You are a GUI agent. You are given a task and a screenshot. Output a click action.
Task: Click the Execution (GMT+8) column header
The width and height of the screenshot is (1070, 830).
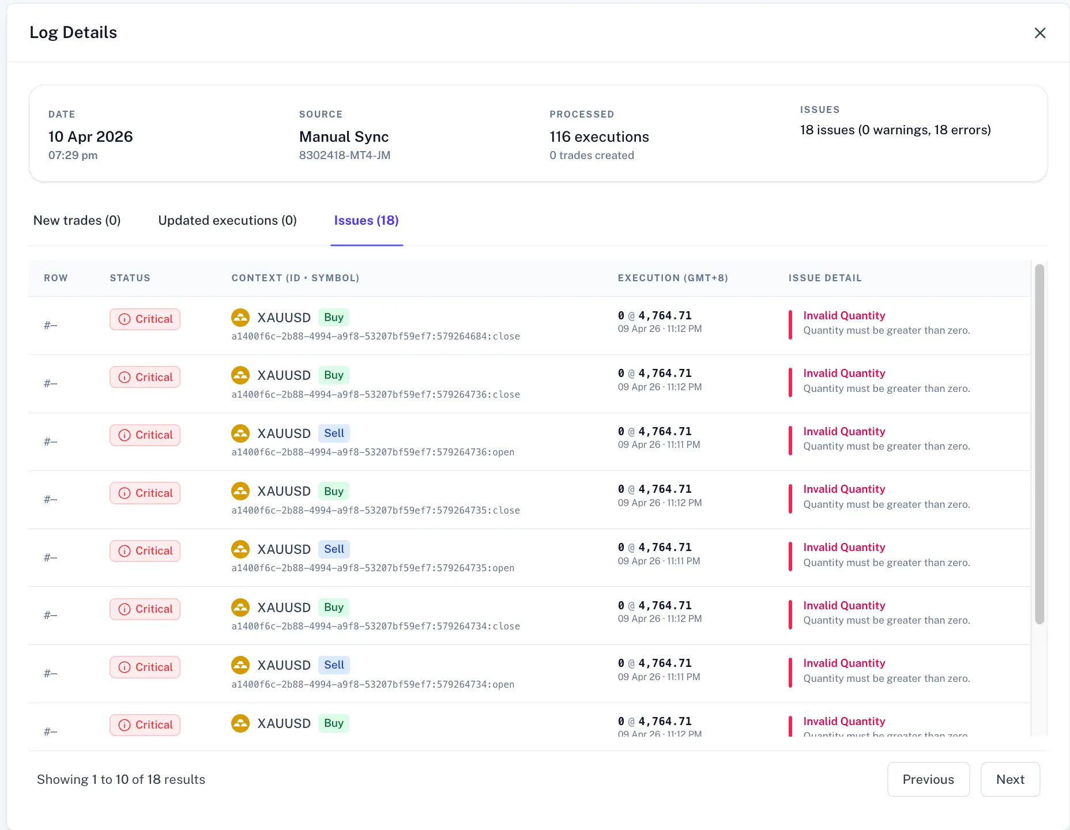pos(672,278)
